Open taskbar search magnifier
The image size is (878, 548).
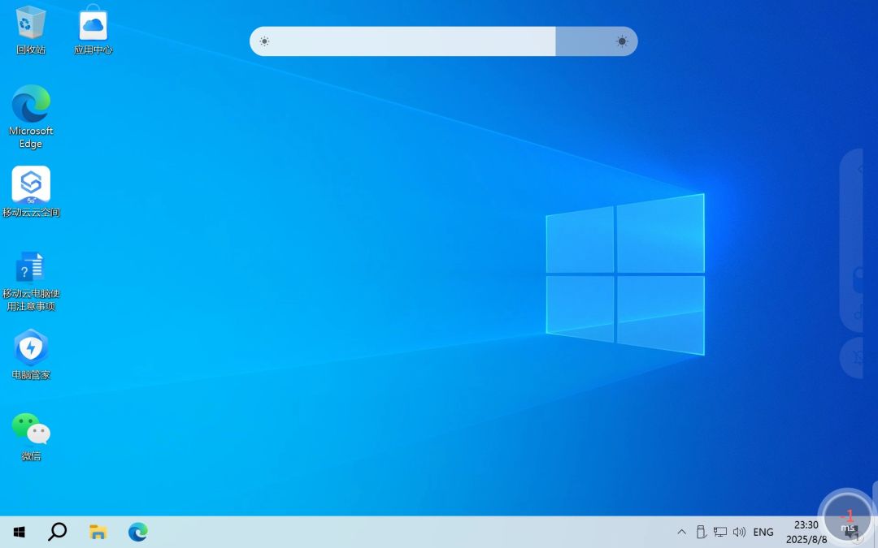57,532
